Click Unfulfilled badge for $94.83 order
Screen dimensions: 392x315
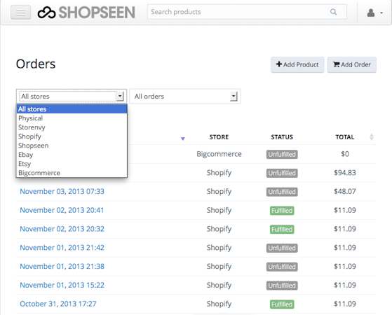[x=282, y=173]
